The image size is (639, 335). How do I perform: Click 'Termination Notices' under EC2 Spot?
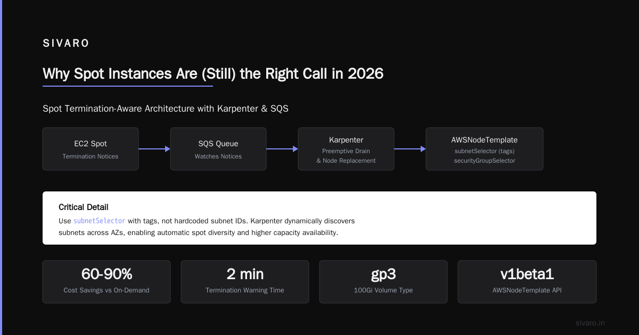tap(91, 156)
